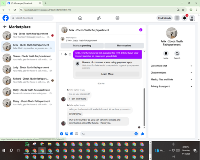200x160 pixels.
Task: Open File Explorer taskbar icon
Action: [50, 144]
